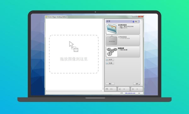Click the right panel vertical scrollbar
This screenshot has width=189, height=114.
(x=142, y=53)
